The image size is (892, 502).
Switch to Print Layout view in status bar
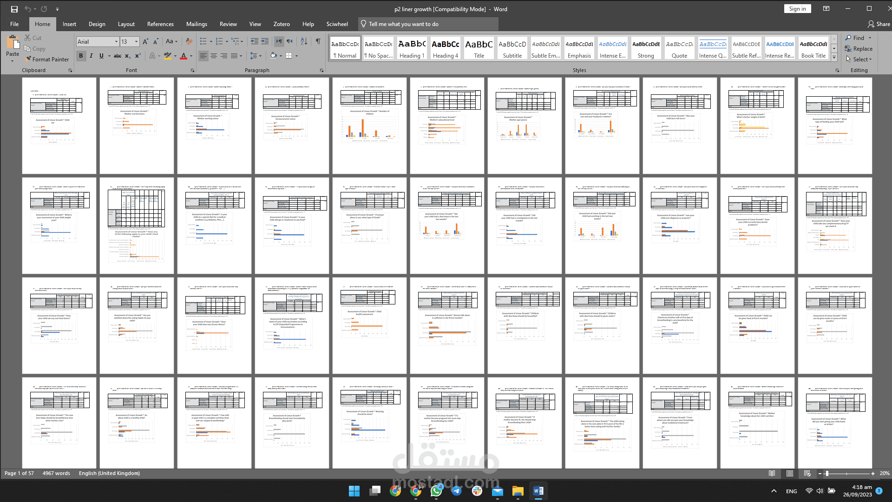pyautogui.click(x=790, y=473)
